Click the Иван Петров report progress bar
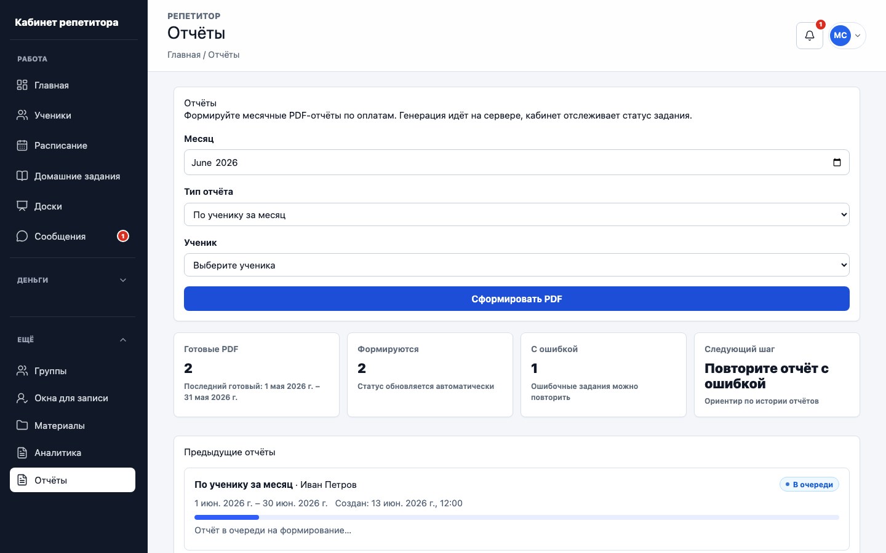 tap(517, 517)
